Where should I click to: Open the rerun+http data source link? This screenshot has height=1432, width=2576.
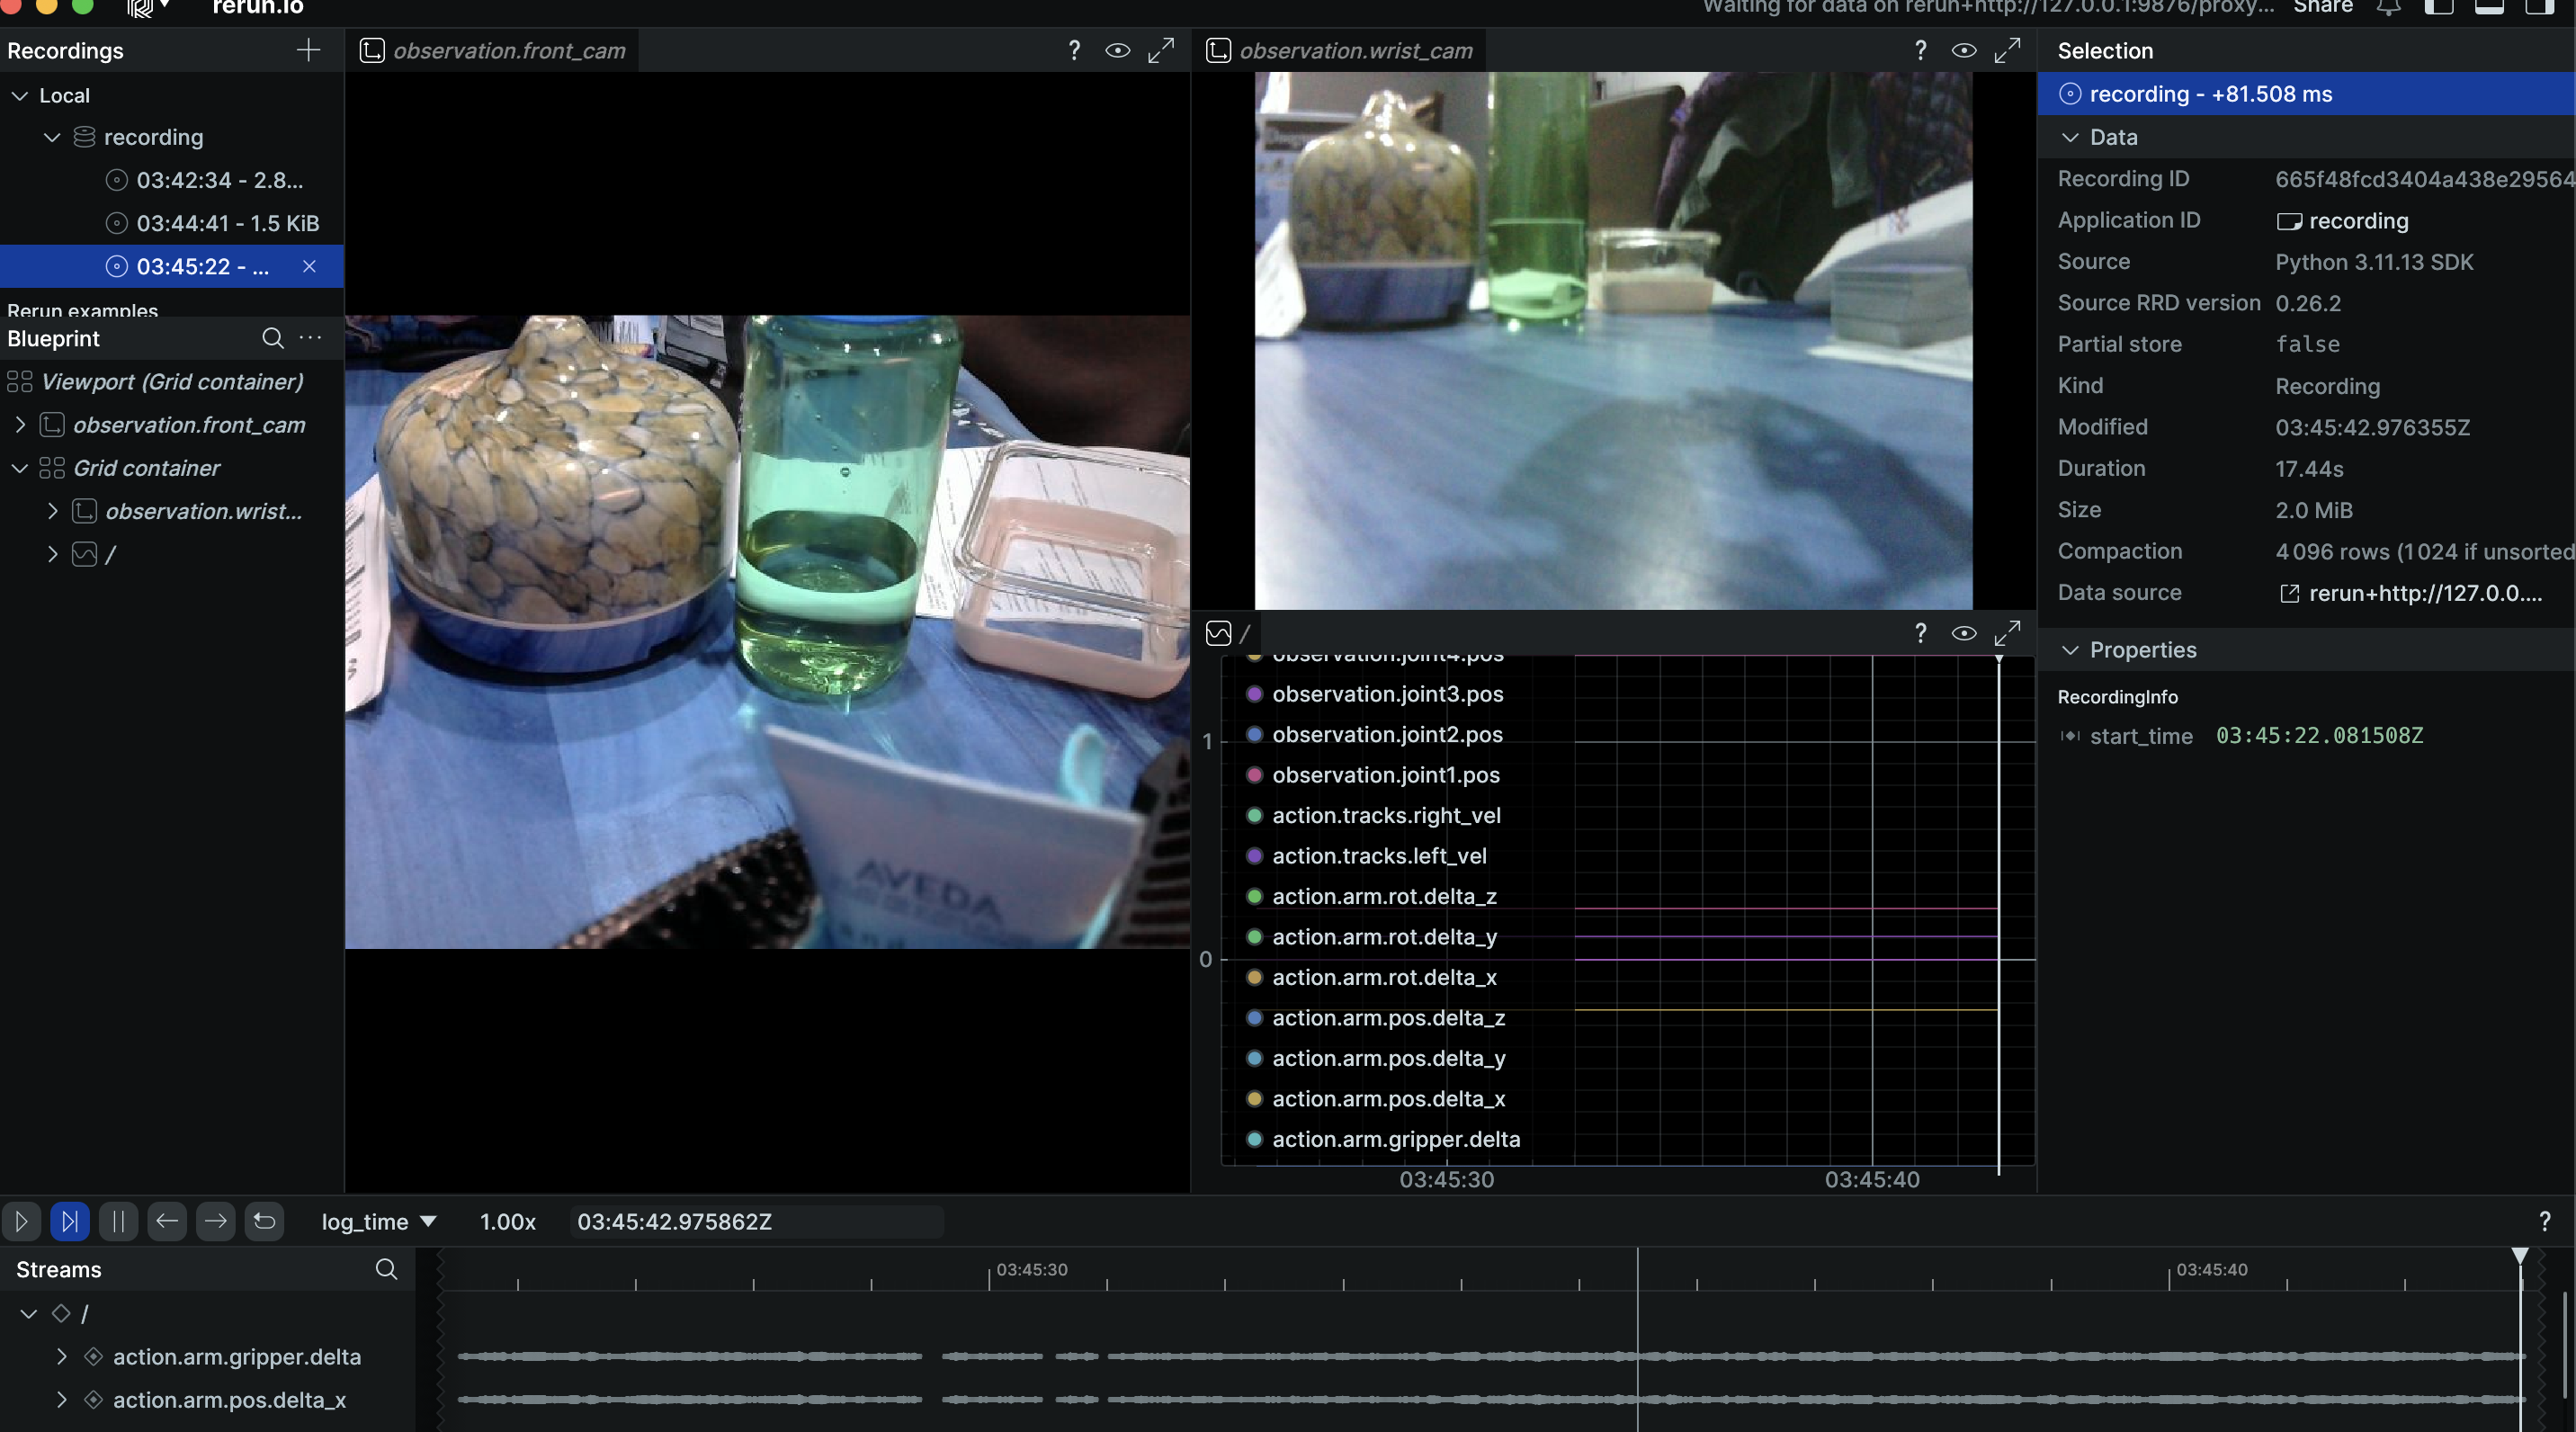click(x=2423, y=593)
